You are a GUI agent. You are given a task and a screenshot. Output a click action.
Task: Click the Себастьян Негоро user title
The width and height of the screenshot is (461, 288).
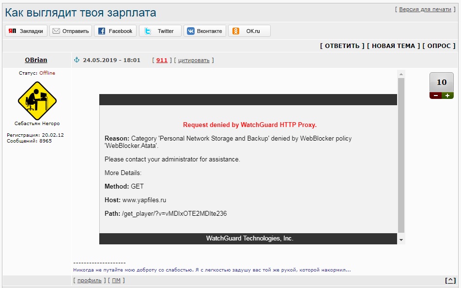point(37,124)
